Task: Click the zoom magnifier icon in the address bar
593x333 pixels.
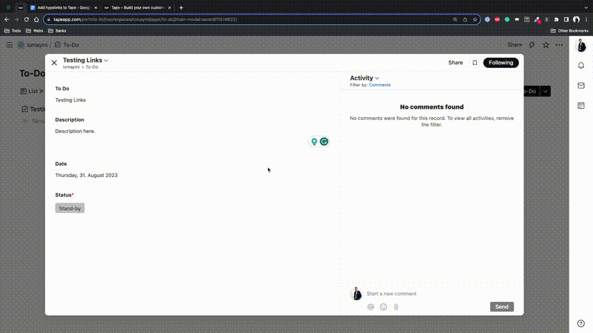Action: pyautogui.click(x=455, y=19)
